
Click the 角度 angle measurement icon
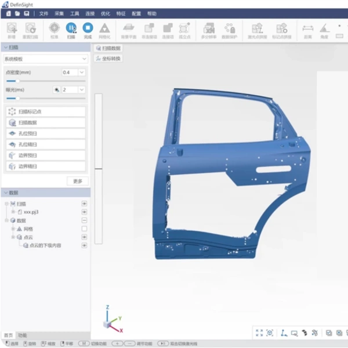[324, 28]
